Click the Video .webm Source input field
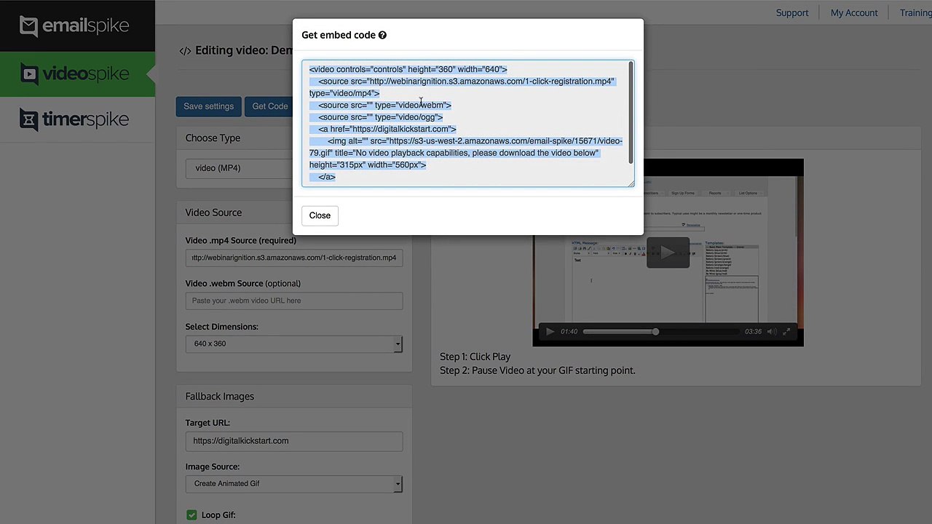 click(294, 301)
